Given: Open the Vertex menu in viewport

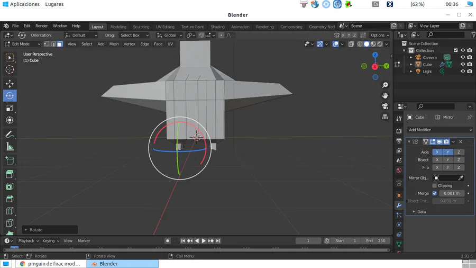Looking at the screenshot, I should [130, 44].
